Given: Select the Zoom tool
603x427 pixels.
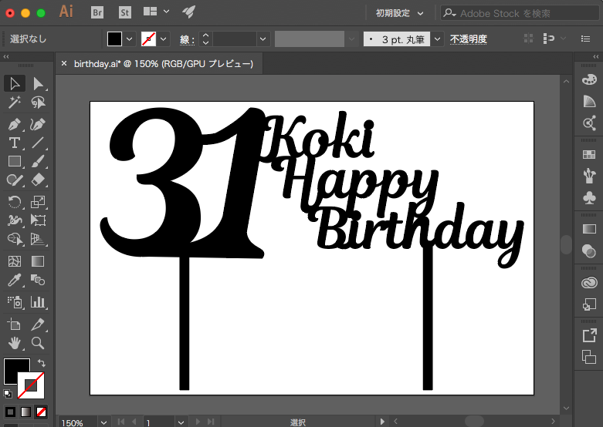Looking at the screenshot, I should coord(38,343).
